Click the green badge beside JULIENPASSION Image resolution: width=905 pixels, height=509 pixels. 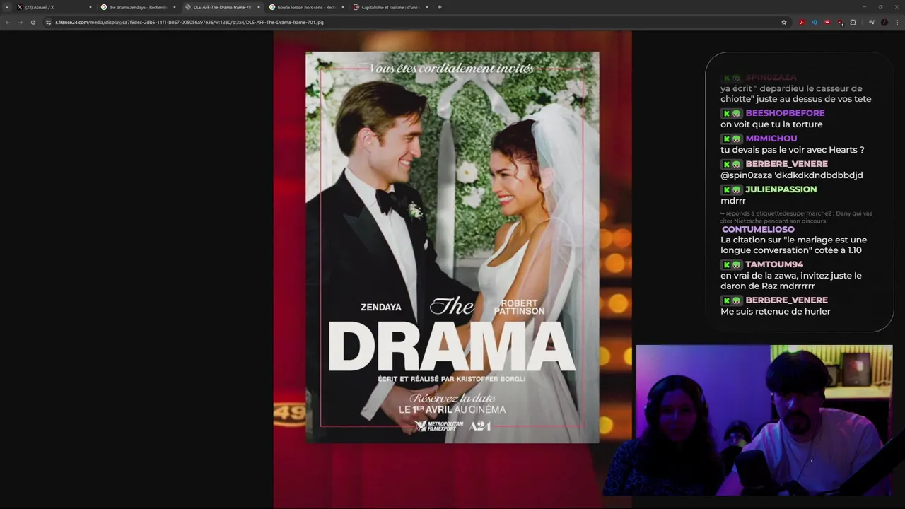point(731,189)
